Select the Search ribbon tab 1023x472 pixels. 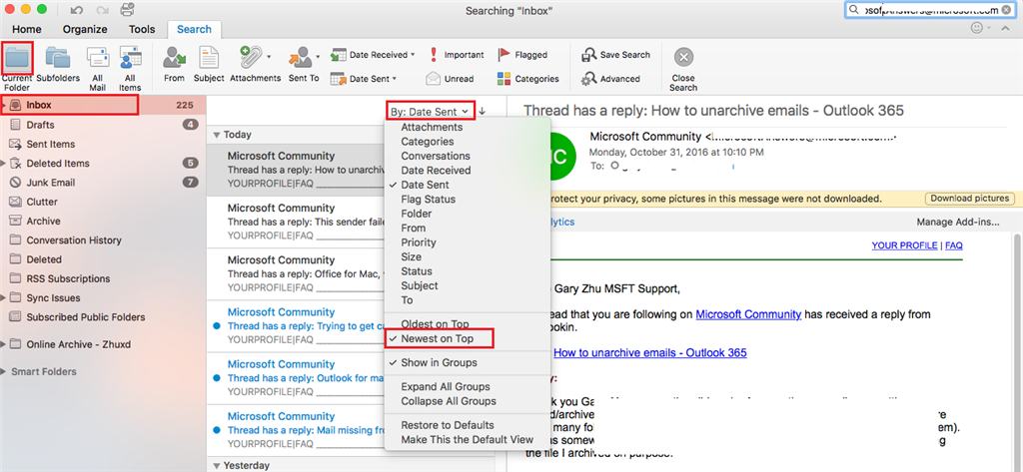tap(194, 29)
